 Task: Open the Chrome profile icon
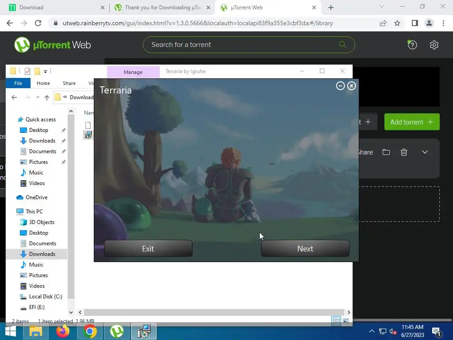click(429, 23)
